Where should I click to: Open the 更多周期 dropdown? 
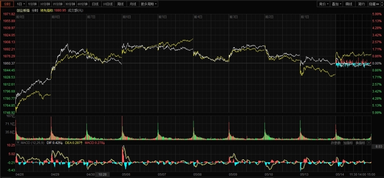[x=149, y=4]
